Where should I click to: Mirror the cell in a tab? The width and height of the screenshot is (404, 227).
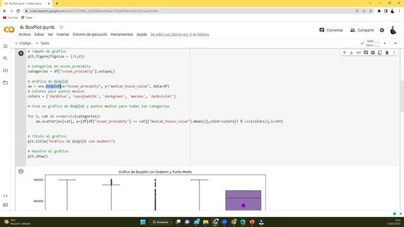[x=380, y=52]
